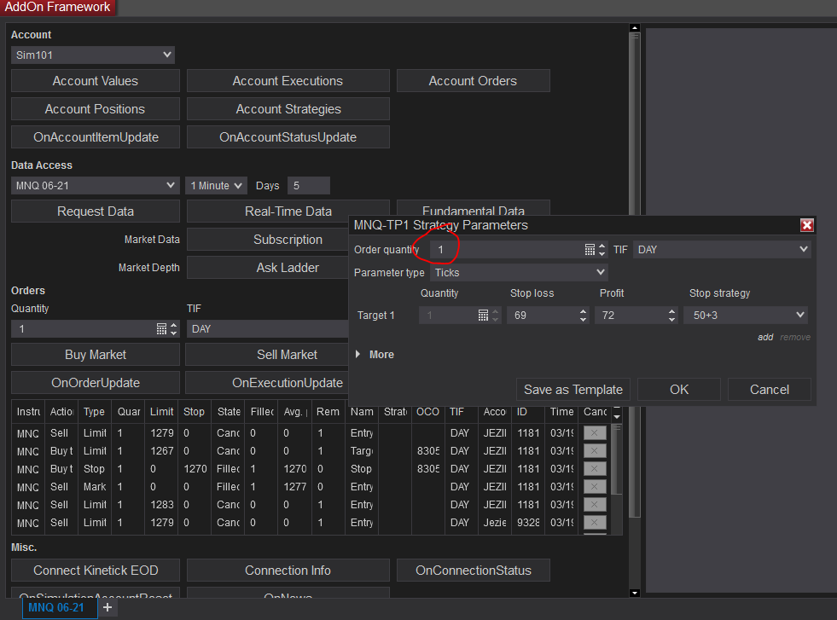The image size is (837, 620).
Task: Click Buy Market button
Action: coord(95,355)
